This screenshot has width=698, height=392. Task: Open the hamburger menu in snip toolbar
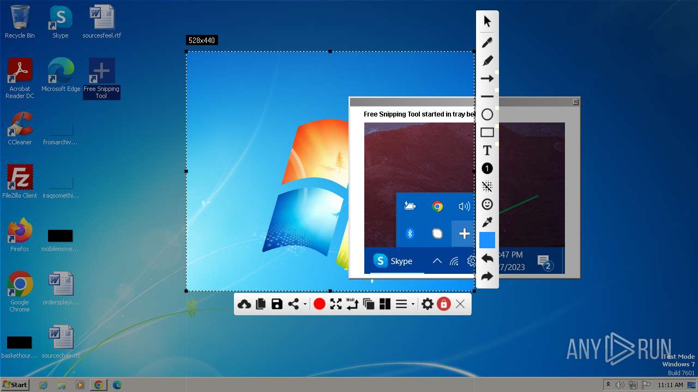[401, 304]
